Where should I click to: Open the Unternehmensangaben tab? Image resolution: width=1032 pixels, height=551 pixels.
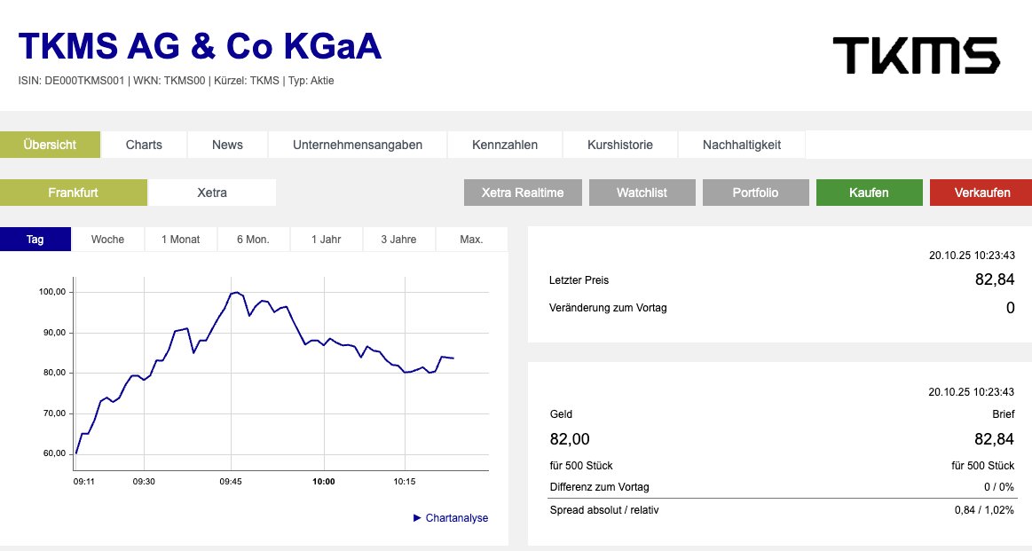tap(357, 144)
